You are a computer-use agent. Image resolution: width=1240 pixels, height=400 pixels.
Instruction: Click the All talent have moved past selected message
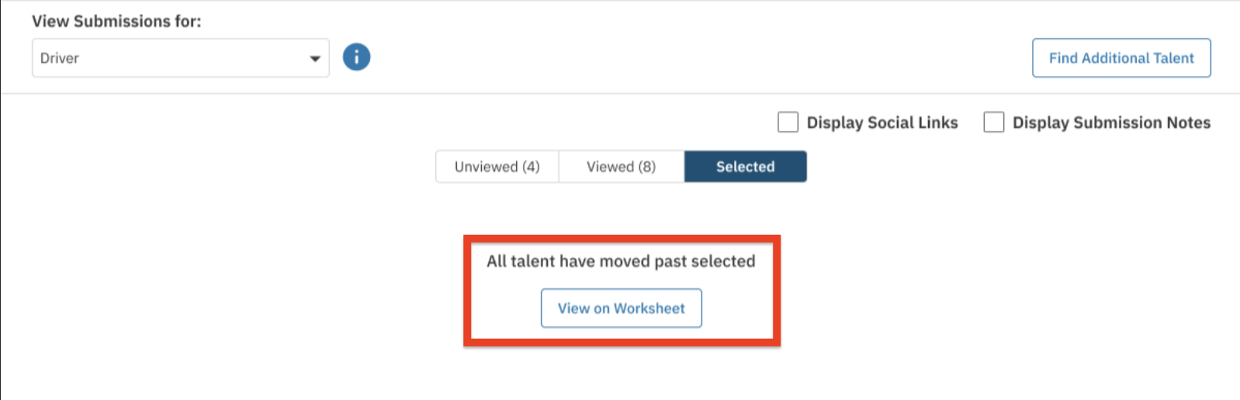coord(621,261)
